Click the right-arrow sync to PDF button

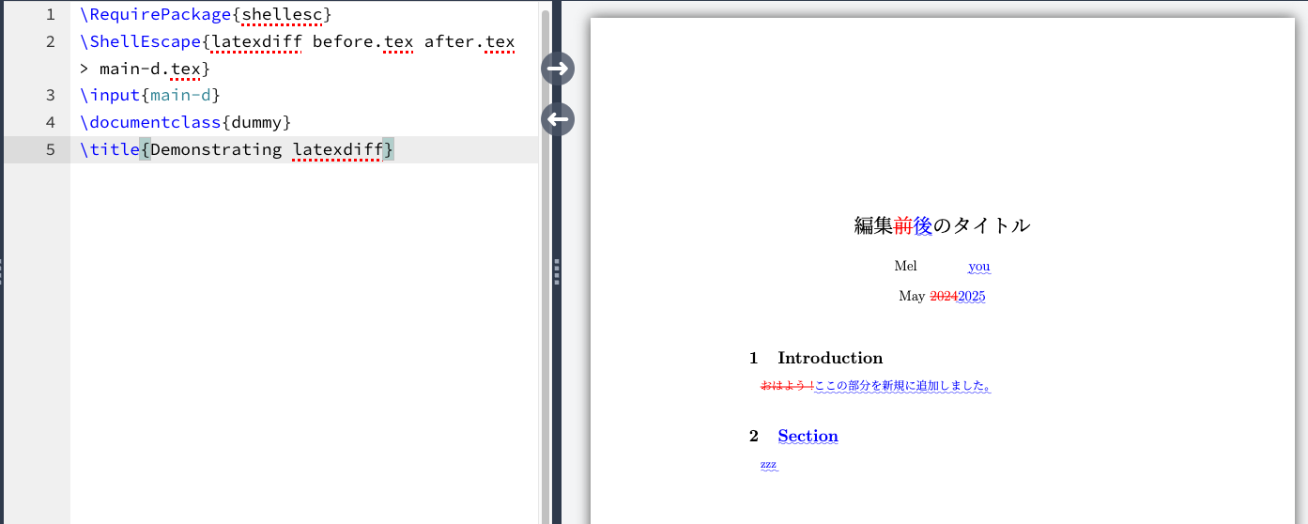pyautogui.click(x=558, y=69)
